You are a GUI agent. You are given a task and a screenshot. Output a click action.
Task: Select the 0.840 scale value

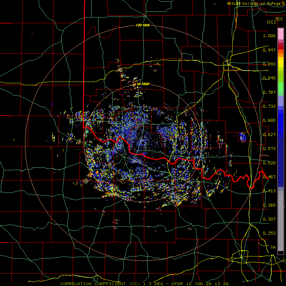point(269,78)
